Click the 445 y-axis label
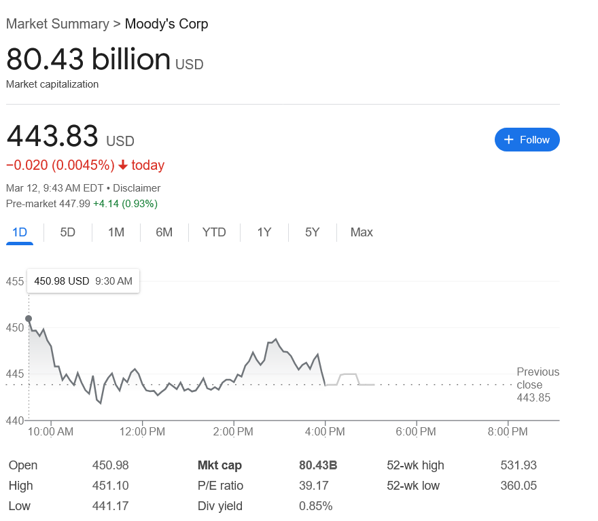The width and height of the screenshot is (598, 521). [x=15, y=374]
